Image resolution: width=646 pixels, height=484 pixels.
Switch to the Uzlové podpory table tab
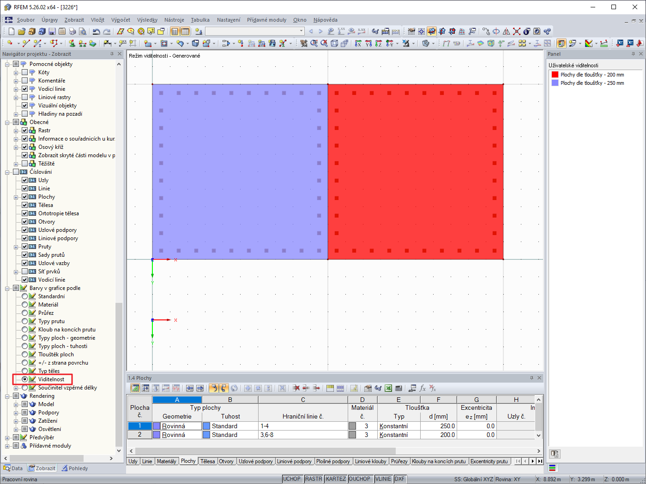click(x=256, y=461)
